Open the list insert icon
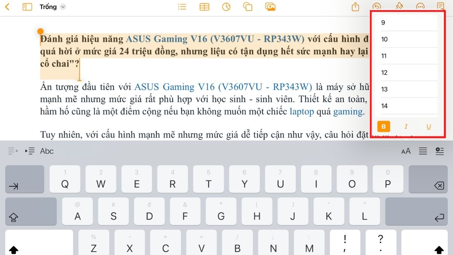The image size is (453, 255). 182,7
